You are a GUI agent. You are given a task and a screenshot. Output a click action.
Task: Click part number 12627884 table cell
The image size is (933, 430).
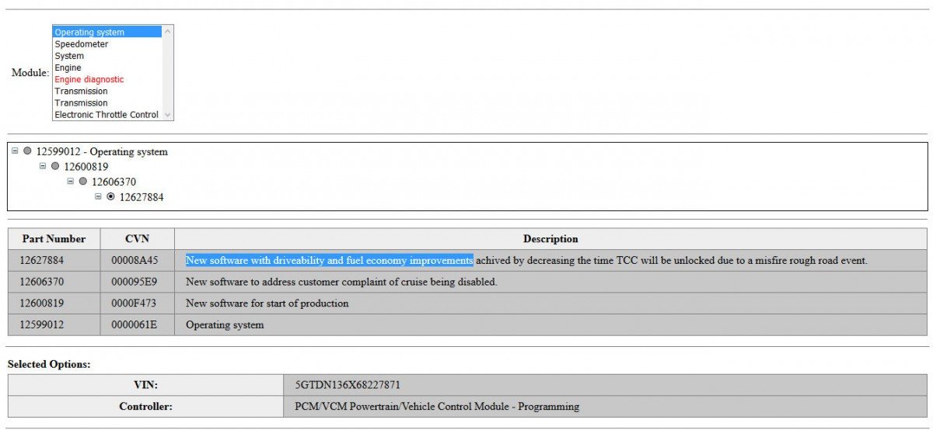54,261
